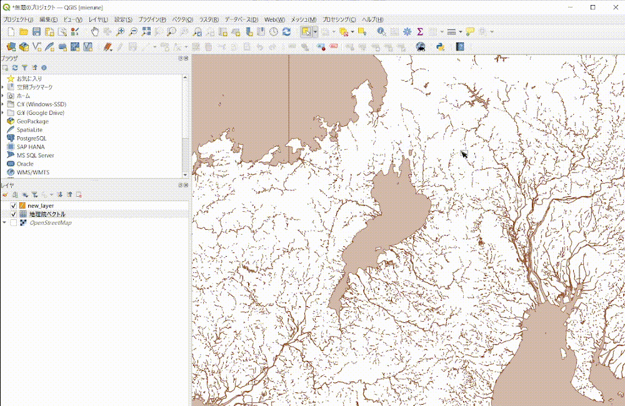Refresh the Browser panel
This screenshot has width=625, height=406.
[x=15, y=67]
